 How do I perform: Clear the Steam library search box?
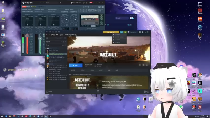tap(63, 45)
